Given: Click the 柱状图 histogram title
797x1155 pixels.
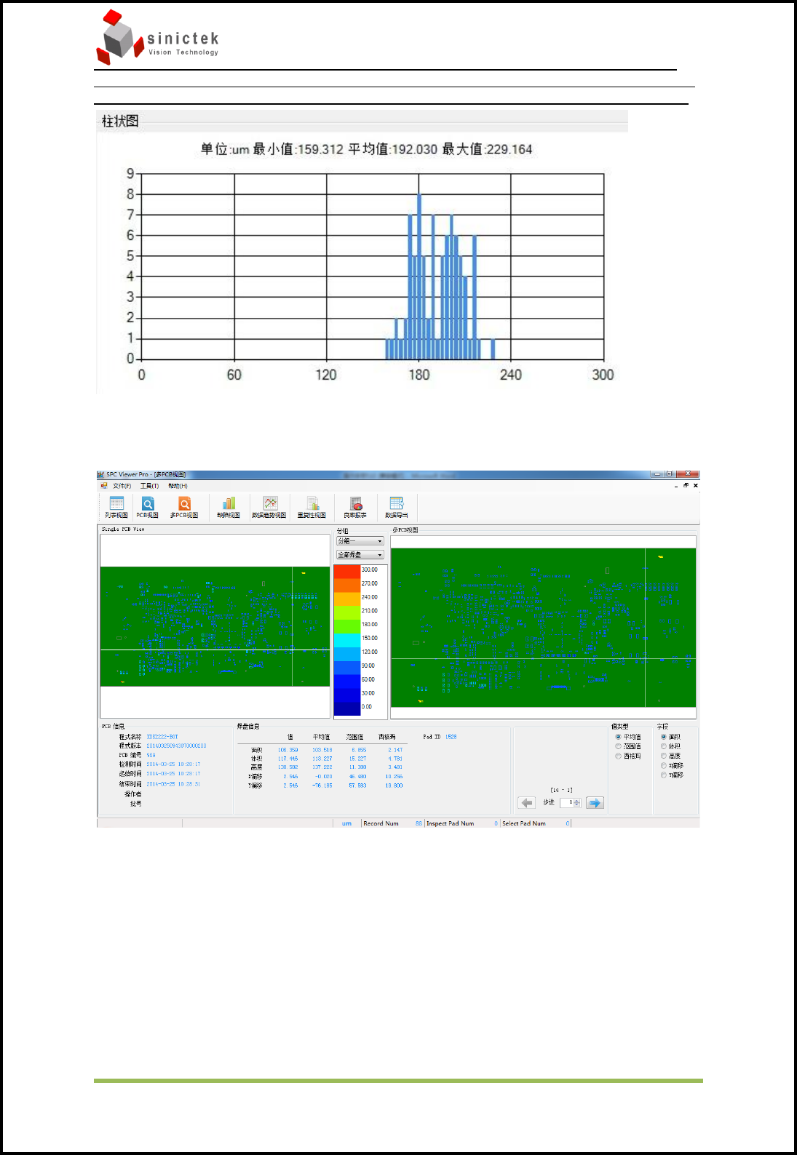Looking at the screenshot, I should pos(120,121).
